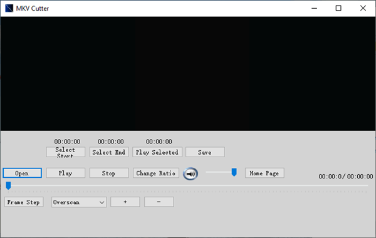Advance one frame with Frame Step
376x238 pixels.
pyautogui.click(x=24, y=202)
